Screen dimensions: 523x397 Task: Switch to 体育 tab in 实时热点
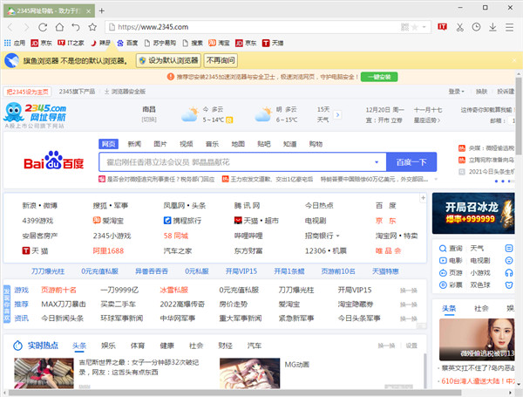click(x=138, y=346)
